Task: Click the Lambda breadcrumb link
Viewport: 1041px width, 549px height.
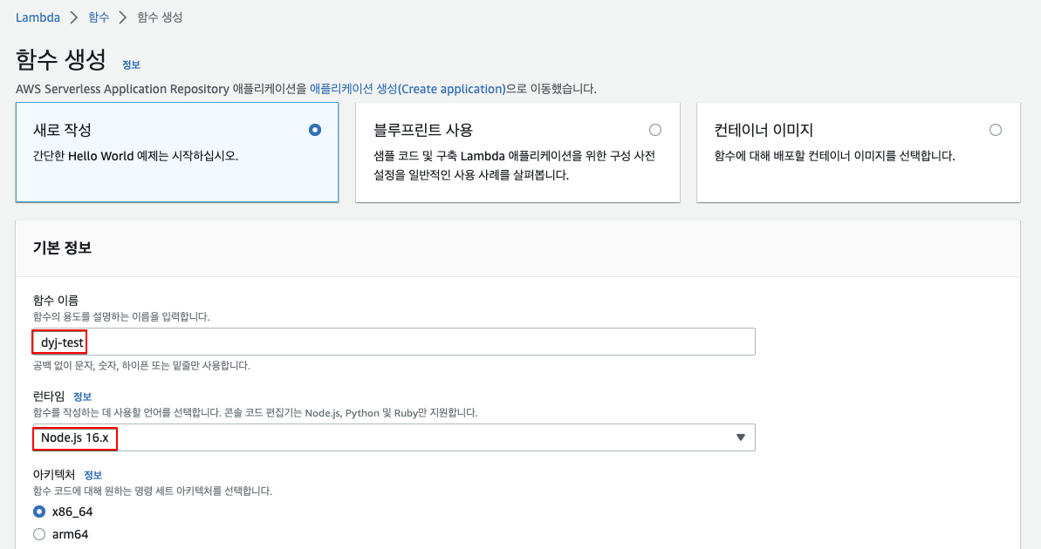Action: tap(38, 17)
